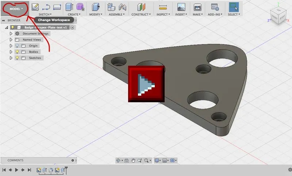Click the Zoom tool icon
Screen dimensions: 292x176
[x=139, y=160]
